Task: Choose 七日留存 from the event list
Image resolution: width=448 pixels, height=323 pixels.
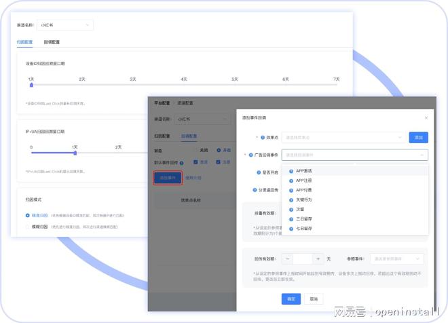Action: 355,229
